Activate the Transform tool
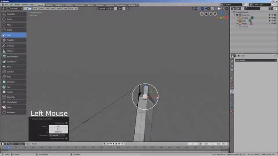The width and height of the screenshot is (278, 156). pos(14,40)
